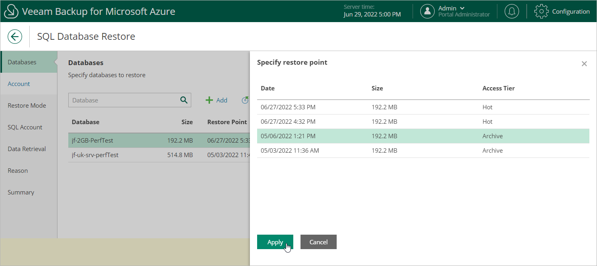This screenshot has width=597, height=266.
Task: Click the Configuration label
Action: point(571,11)
